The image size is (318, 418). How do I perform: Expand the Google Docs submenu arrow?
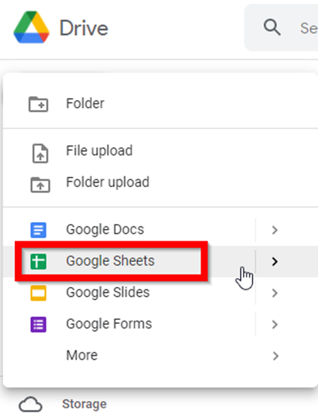275,230
